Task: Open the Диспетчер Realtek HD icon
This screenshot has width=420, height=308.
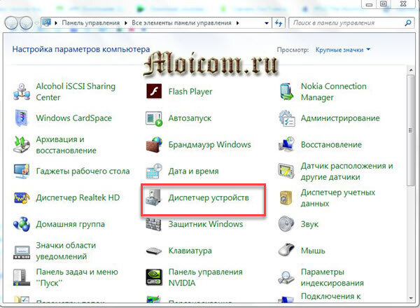Action: click(22, 197)
